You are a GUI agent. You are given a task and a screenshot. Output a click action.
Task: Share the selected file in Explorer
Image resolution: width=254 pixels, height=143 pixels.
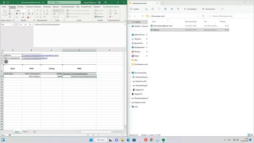point(172,9)
